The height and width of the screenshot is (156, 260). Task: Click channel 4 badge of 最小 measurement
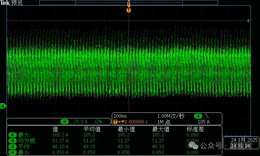(13, 152)
